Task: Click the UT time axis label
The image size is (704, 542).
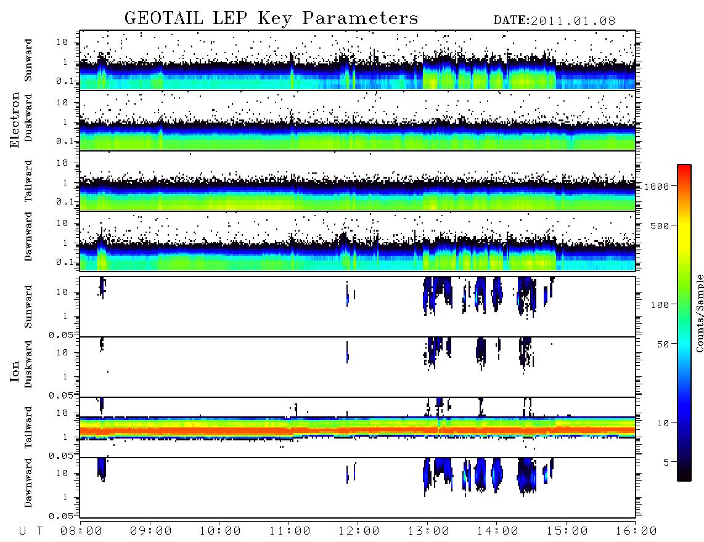Action: [x=31, y=531]
